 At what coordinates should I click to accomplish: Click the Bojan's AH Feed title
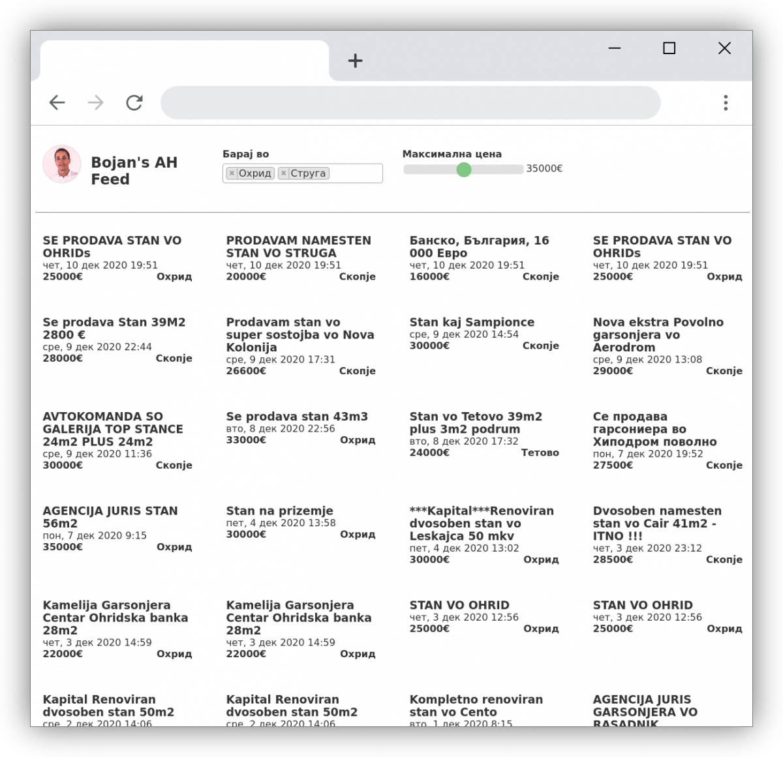(134, 171)
